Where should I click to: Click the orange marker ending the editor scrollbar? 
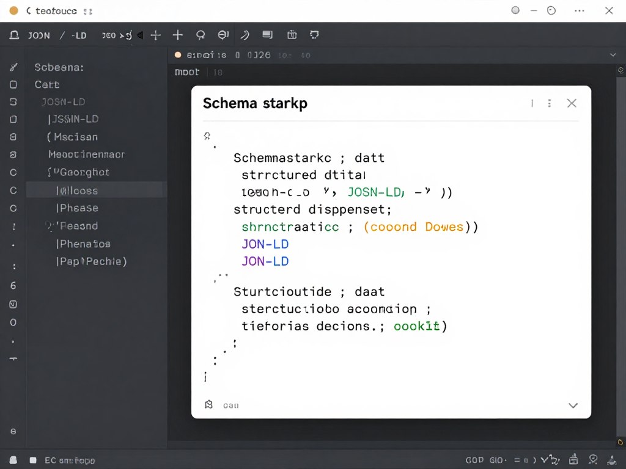[x=620, y=442]
